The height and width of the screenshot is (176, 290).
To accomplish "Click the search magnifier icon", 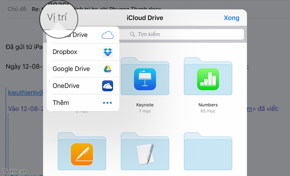I will tap(132, 34).
